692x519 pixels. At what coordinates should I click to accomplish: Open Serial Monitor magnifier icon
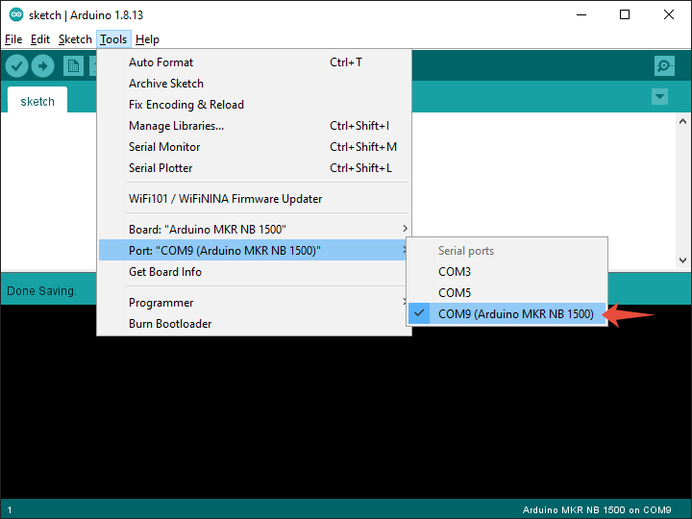tap(663, 65)
